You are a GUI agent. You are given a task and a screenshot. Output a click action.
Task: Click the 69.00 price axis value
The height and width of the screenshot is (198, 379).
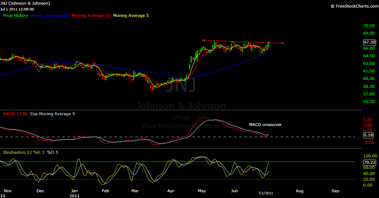point(369,33)
